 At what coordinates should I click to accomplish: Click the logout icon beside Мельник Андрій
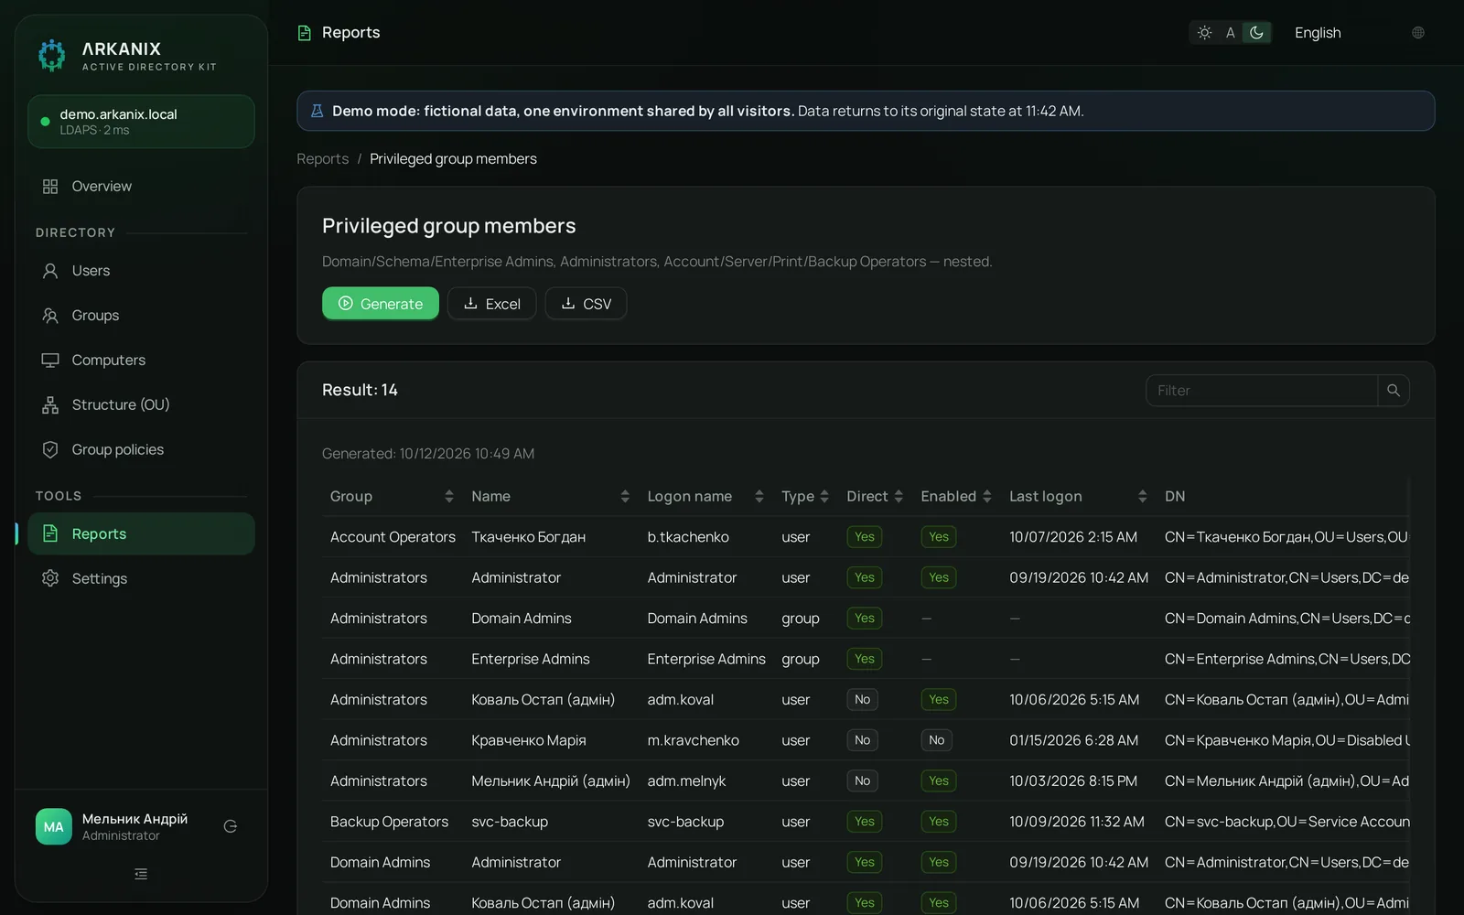click(231, 826)
